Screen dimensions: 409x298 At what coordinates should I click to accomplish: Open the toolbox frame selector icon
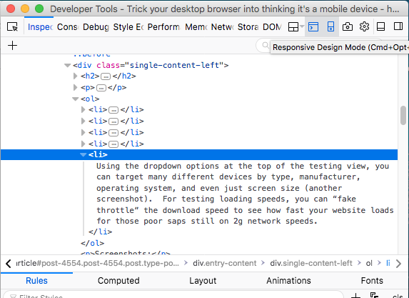click(x=296, y=26)
